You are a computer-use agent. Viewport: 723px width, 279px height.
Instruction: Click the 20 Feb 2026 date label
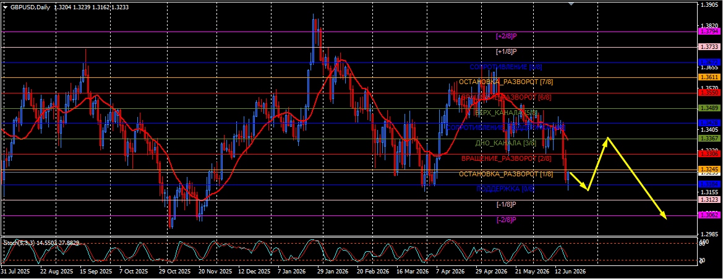[372, 272]
